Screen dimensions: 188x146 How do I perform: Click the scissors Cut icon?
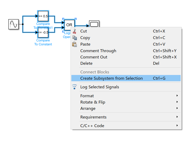coord(75,31)
